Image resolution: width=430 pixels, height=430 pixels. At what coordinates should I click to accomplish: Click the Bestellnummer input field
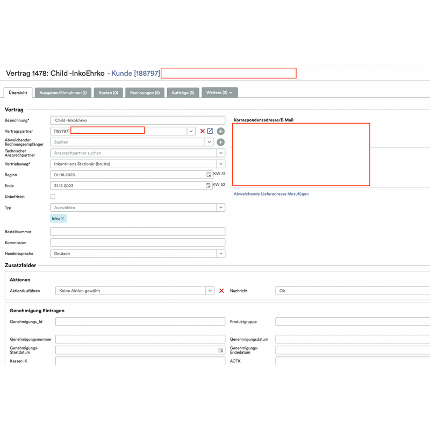[137, 231]
